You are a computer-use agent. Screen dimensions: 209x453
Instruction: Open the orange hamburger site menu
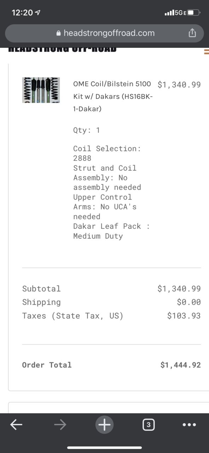(x=207, y=52)
